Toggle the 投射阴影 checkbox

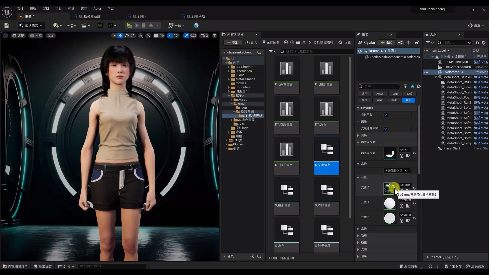tap(386, 115)
